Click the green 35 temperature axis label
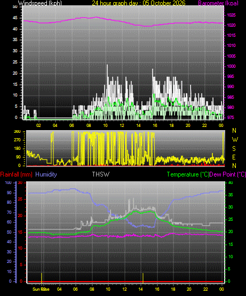Screen dimensions: 246x296 pos(231,195)
